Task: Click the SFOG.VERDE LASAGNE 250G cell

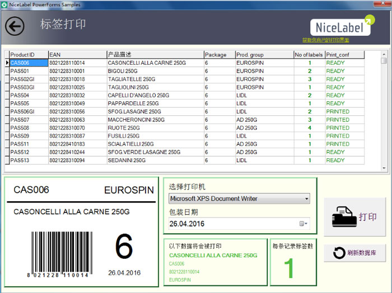Action: coord(156,152)
